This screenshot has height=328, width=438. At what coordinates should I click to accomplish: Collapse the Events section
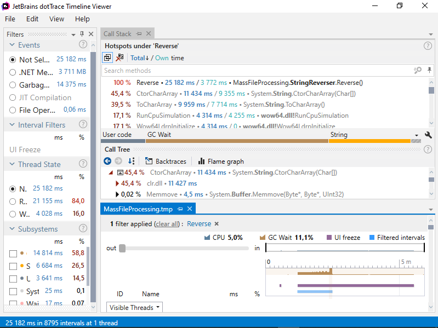pos(12,44)
